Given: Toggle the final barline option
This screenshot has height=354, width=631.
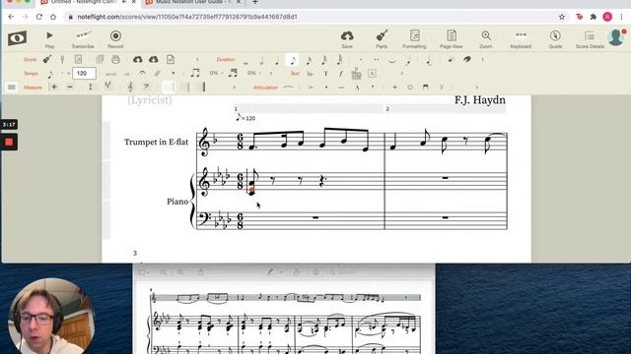Looking at the screenshot, I should pos(201,87).
